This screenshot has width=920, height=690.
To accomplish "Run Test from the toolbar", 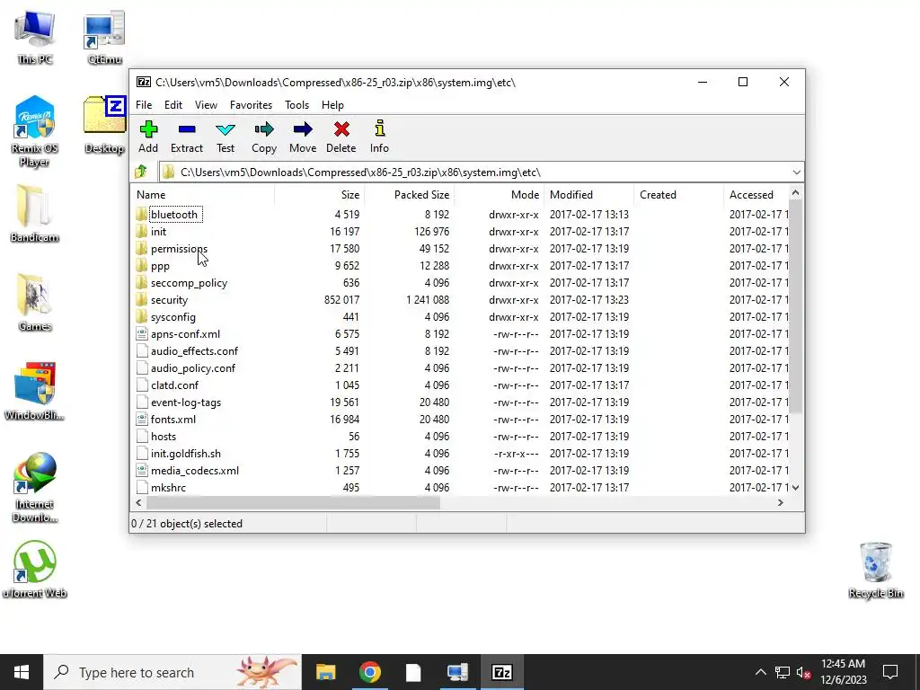I will 226,137.
